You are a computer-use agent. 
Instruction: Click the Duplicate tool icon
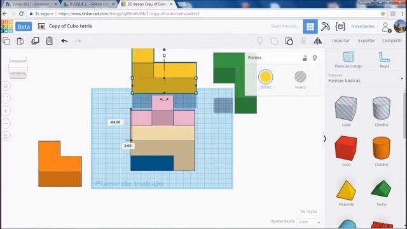[35, 41]
